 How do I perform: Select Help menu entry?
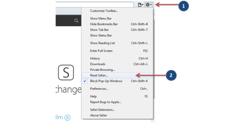point(117,96)
